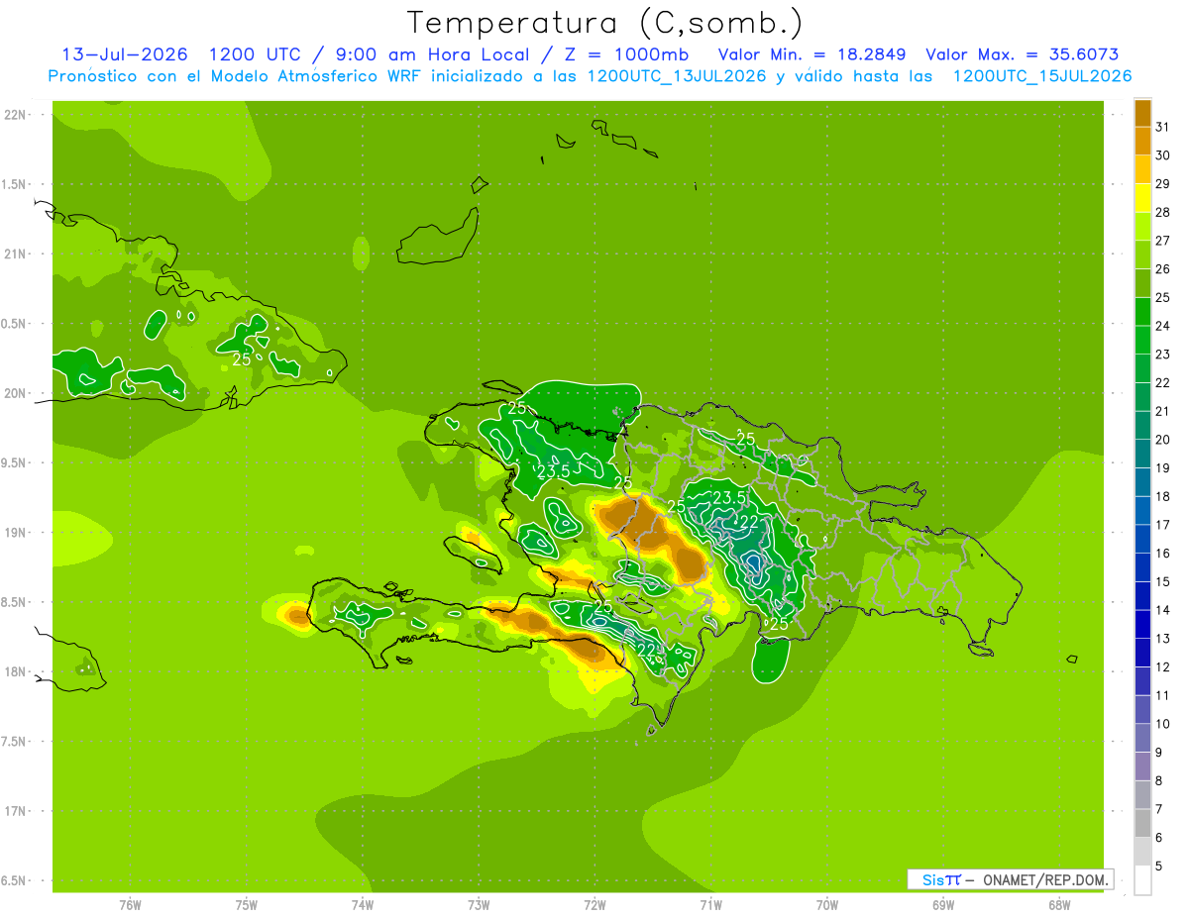
Task: Click the '25' label on the color scale
Action: tap(1163, 297)
